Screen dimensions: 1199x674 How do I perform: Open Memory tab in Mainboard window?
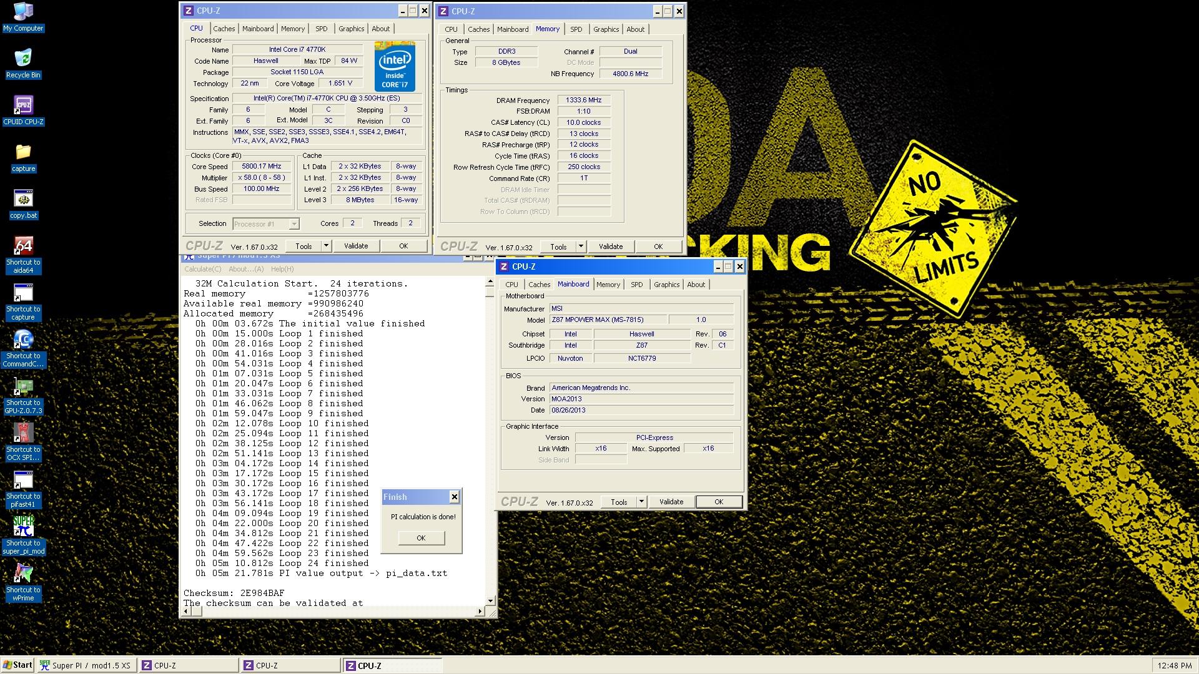point(608,285)
